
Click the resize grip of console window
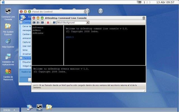pos(145,91)
